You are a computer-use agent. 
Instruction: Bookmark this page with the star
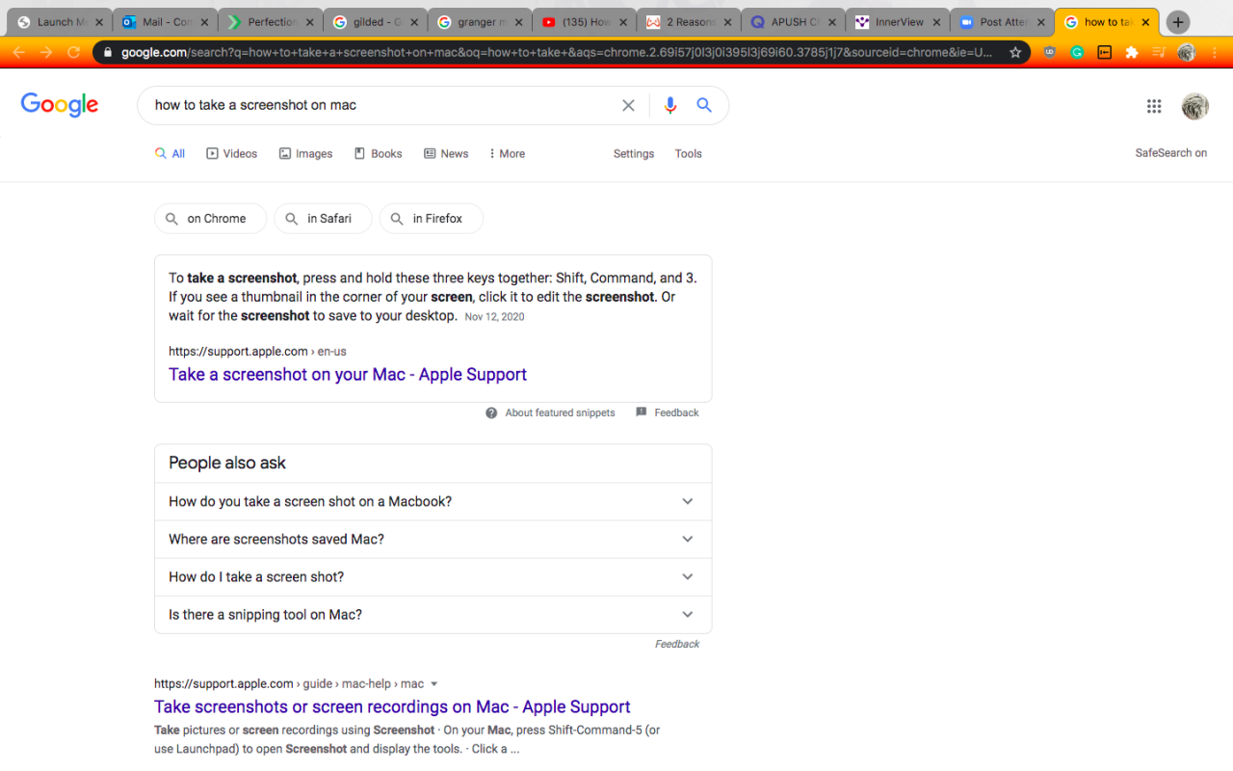coord(1015,53)
